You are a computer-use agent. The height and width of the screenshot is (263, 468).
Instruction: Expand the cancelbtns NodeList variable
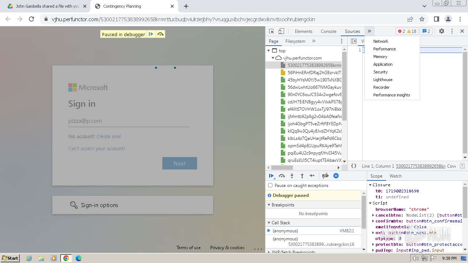373,215
